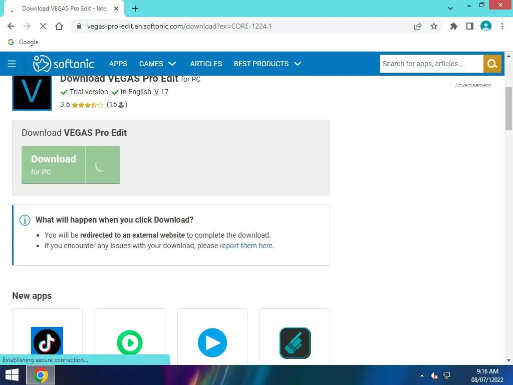Open the Google bookmark
This screenshot has height=385, width=513.
(x=23, y=42)
